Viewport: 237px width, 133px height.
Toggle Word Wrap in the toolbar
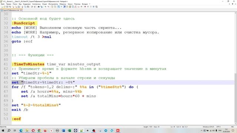pos(59,7)
